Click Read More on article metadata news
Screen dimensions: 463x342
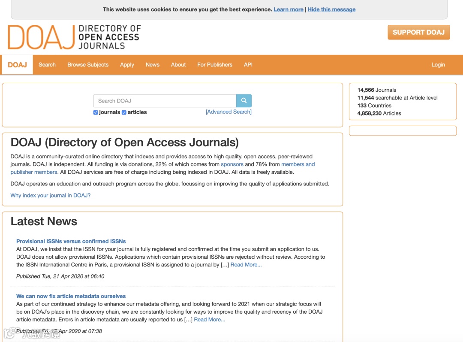click(x=209, y=320)
